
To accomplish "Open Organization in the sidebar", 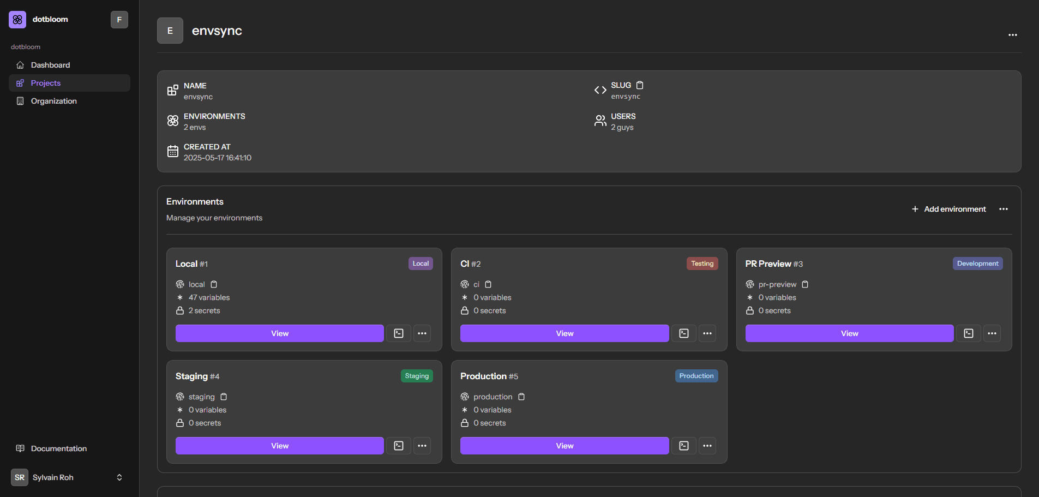I will coord(69,101).
